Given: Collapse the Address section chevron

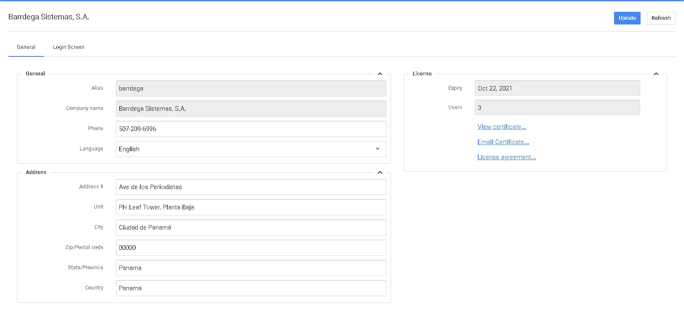Looking at the screenshot, I should tap(380, 172).
